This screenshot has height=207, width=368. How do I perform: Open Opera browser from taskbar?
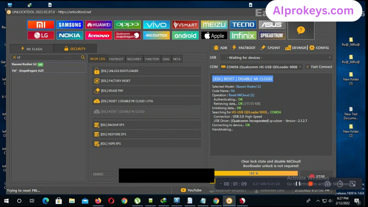coord(111,201)
